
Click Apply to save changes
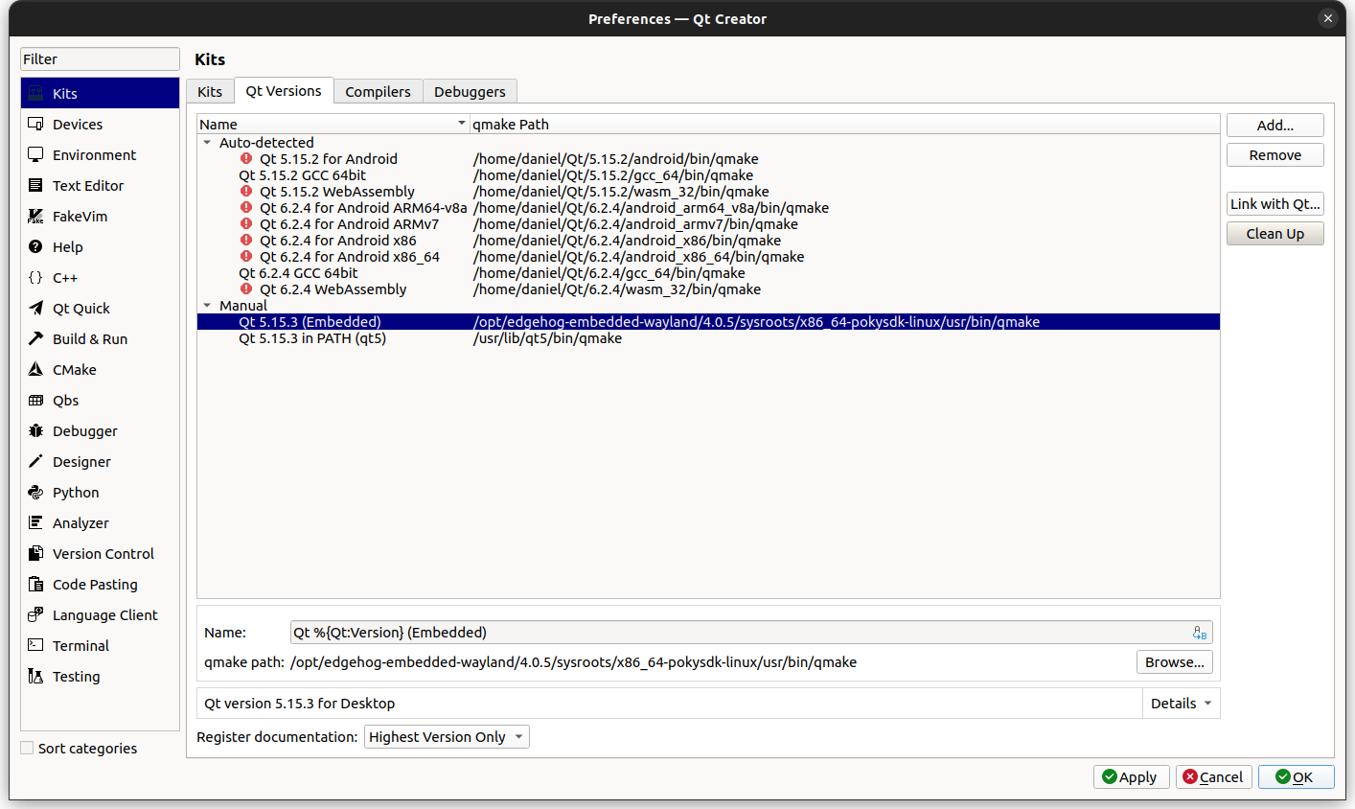1131,776
